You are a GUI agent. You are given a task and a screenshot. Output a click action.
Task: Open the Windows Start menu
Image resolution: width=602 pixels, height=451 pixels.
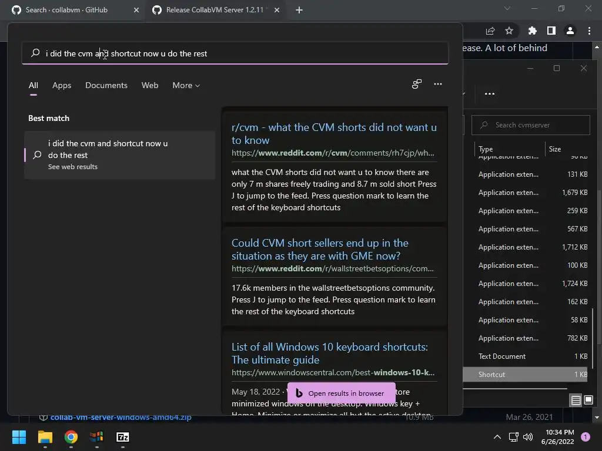[19, 437]
